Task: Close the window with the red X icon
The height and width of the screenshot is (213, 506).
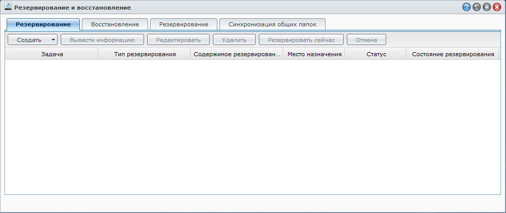Action: click(496, 8)
